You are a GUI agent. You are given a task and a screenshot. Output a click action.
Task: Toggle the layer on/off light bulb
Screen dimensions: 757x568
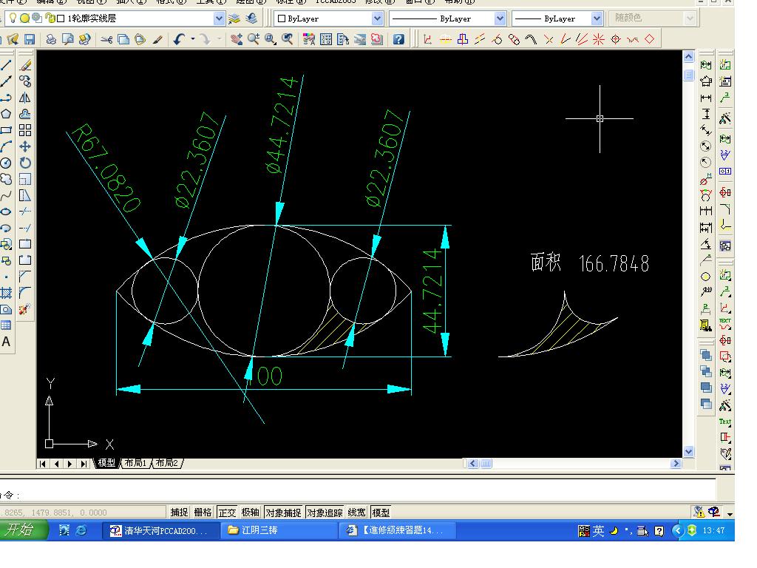click(13, 18)
